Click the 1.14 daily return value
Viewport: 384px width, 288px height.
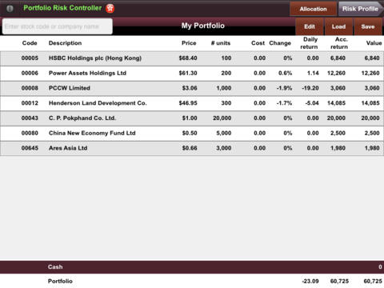coord(313,73)
